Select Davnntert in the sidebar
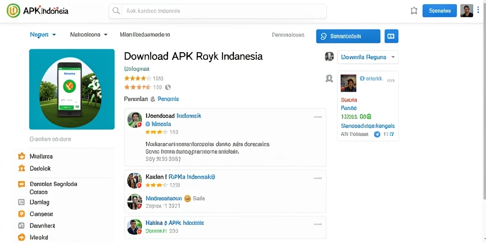 pyautogui.click(x=42, y=225)
